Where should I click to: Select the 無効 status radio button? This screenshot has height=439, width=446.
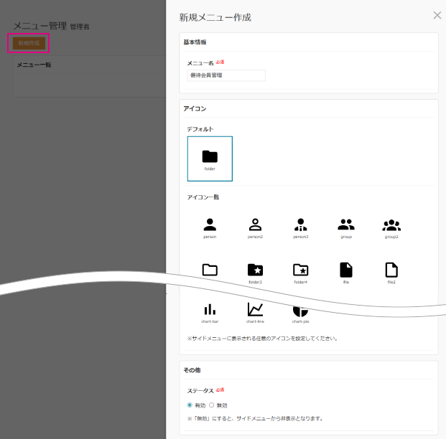click(x=211, y=405)
